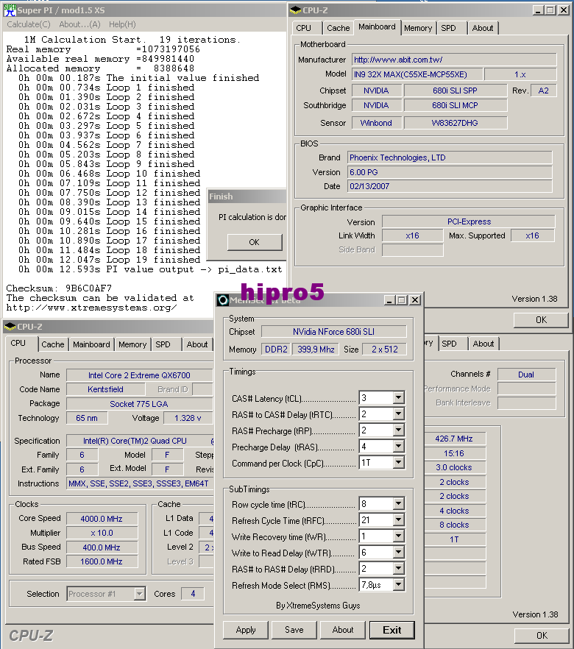This screenshot has width=574, height=649.
Task: Click the Phoenix Technologies, LTD brand field
Action: pyautogui.click(x=450, y=157)
